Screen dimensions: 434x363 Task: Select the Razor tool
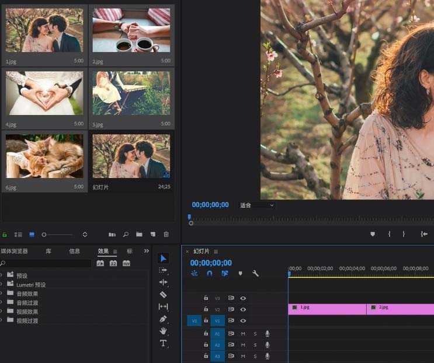click(x=164, y=294)
